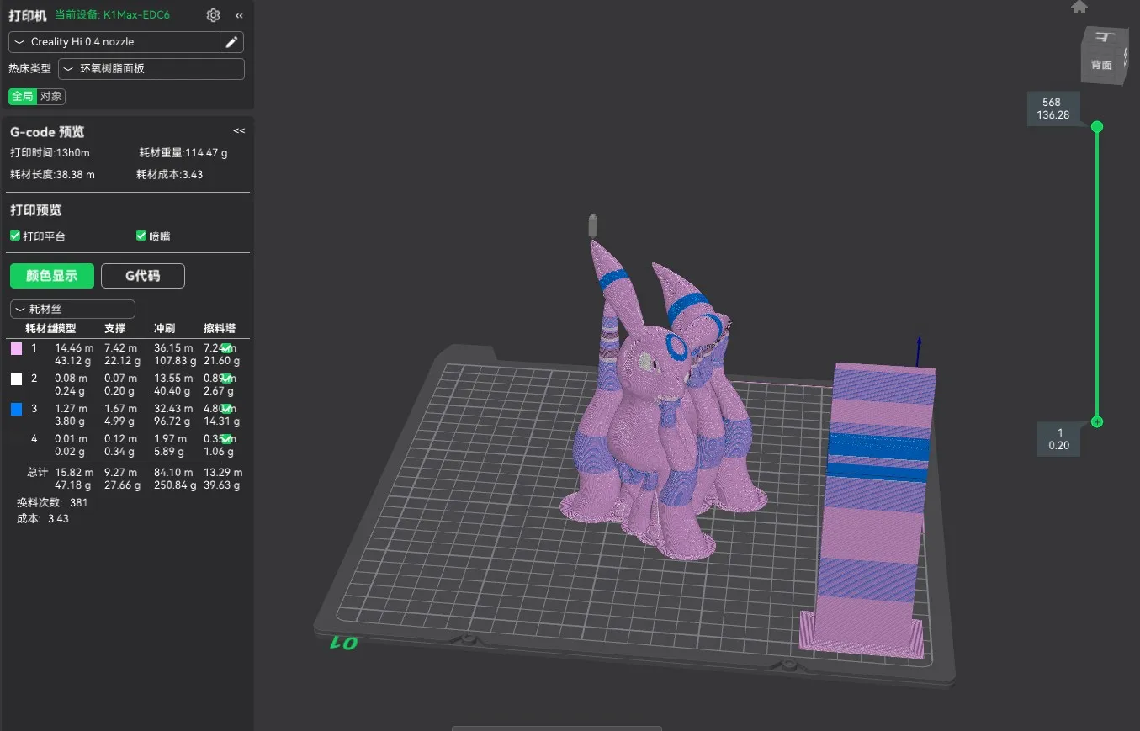
Task: Click the bottom layer slider handle at layer 1
Action: 1097,422
